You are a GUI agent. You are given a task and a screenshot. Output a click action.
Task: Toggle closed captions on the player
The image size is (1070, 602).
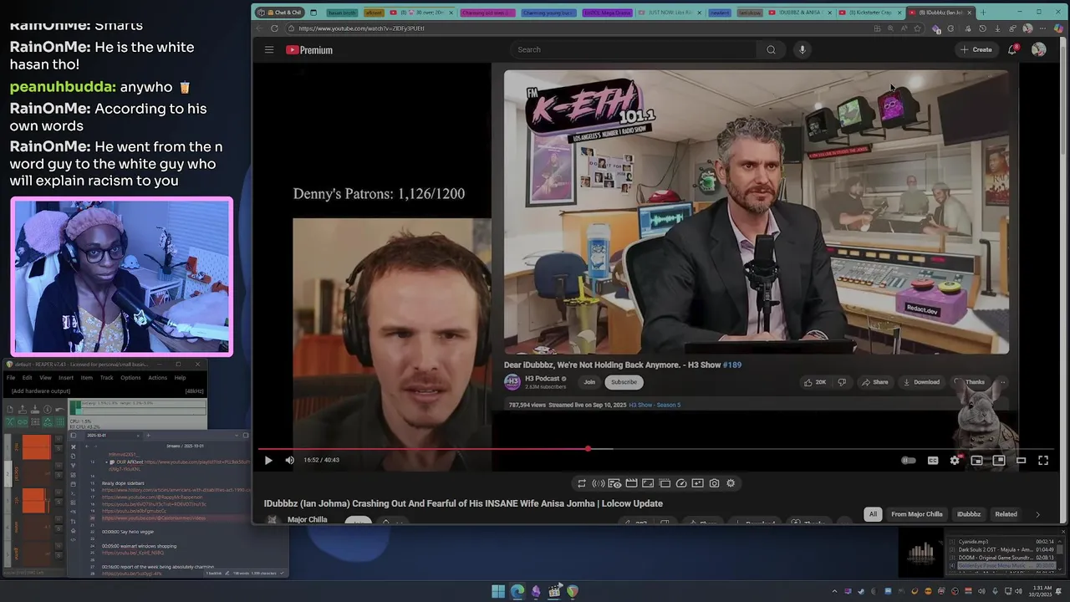pos(933,460)
